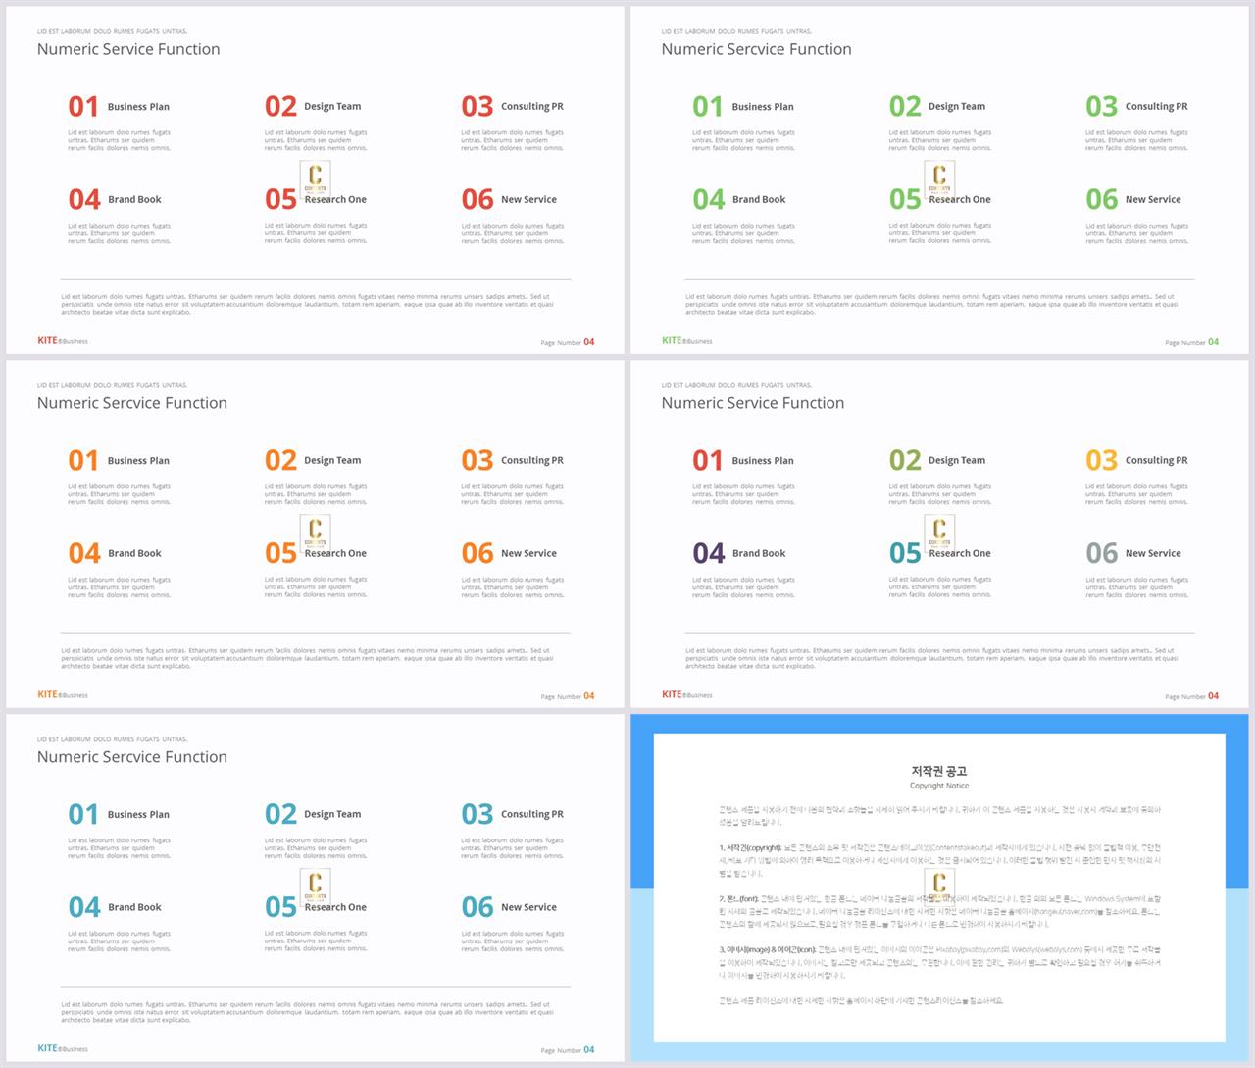Screen dimensions: 1255x1068
Task: Click the orange number 02 beside Design Team
Action: point(280,460)
